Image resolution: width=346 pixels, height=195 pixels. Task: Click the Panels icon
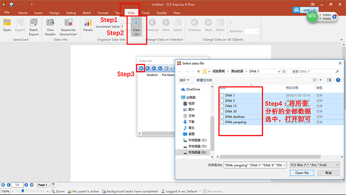point(88,25)
